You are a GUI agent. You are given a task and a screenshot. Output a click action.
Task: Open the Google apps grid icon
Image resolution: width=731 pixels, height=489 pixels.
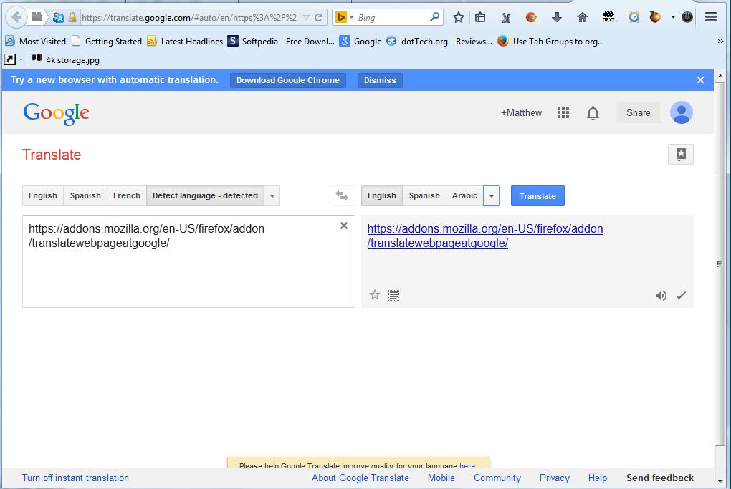[x=563, y=112]
